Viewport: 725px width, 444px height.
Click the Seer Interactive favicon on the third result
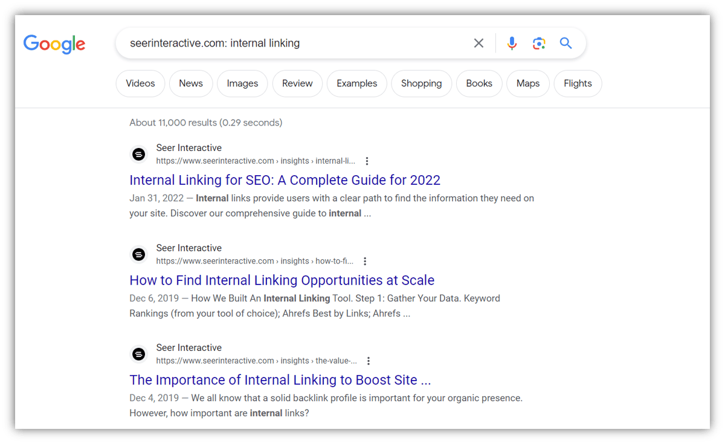tap(139, 354)
